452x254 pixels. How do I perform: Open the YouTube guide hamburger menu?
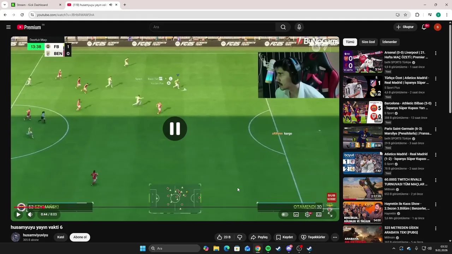(8, 27)
